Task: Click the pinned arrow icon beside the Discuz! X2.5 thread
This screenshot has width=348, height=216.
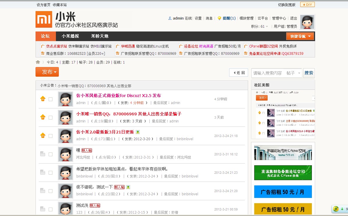Action: click(43, 99)
